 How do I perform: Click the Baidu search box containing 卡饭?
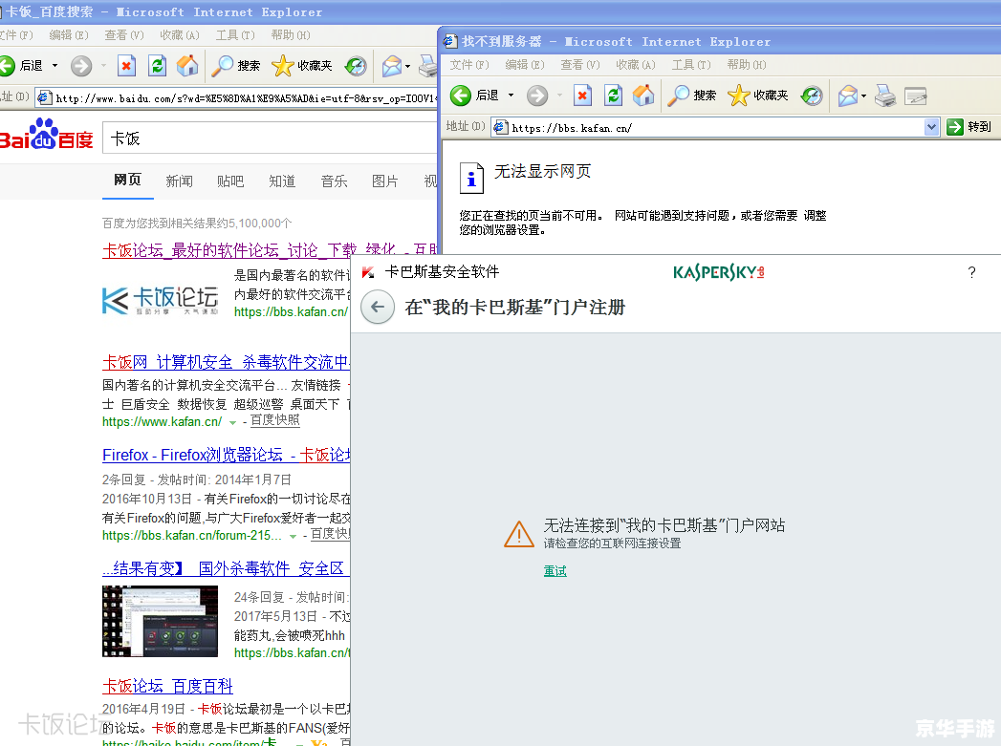click(270, 138)
